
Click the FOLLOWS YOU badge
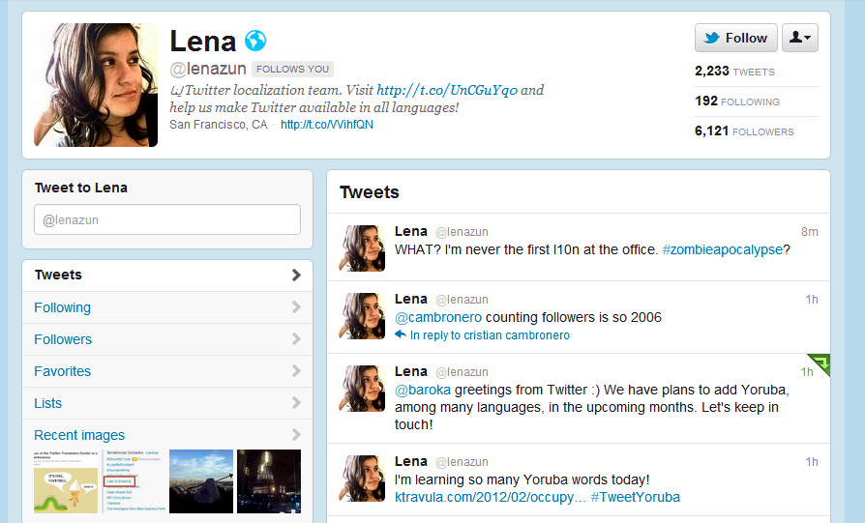tap(292, 69)
